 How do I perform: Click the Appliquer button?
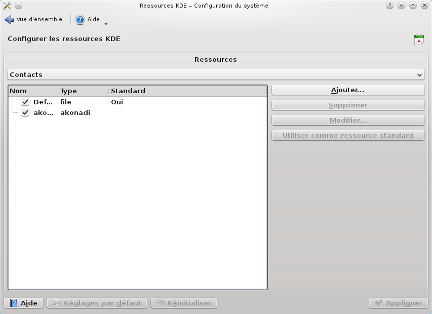[399, 303]
